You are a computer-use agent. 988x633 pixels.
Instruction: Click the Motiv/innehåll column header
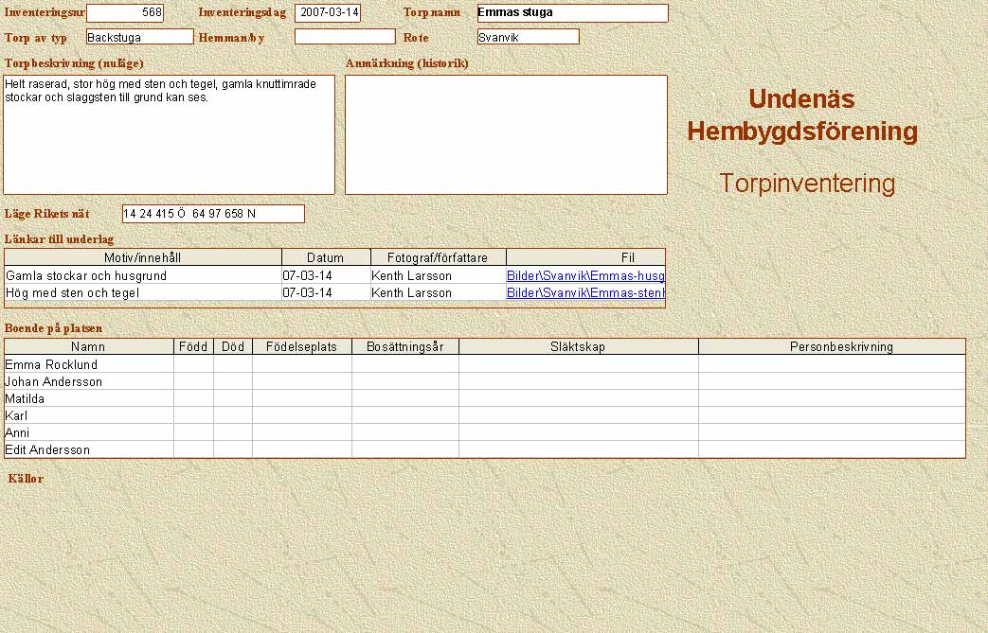click(143, 257)
